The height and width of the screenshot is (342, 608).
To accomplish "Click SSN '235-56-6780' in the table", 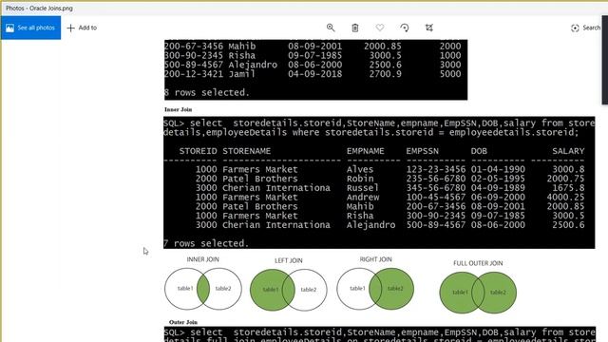I will coord(436,179).
